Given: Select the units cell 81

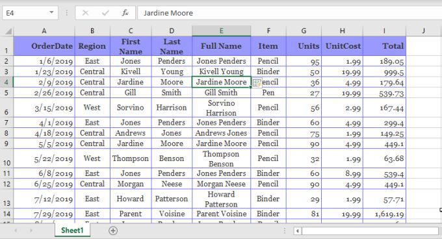Looking at the screenshot, I should coord(304,214).
